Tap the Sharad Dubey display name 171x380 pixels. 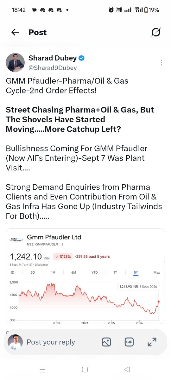(x=53, y=58)
